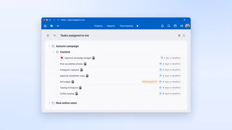Open the Approve campaign budget task

click(x=78, y=58)
